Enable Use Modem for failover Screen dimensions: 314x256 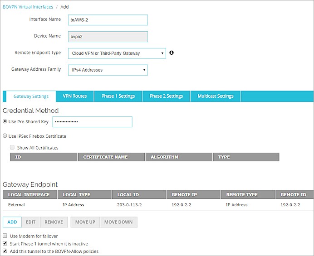(5, 236)
